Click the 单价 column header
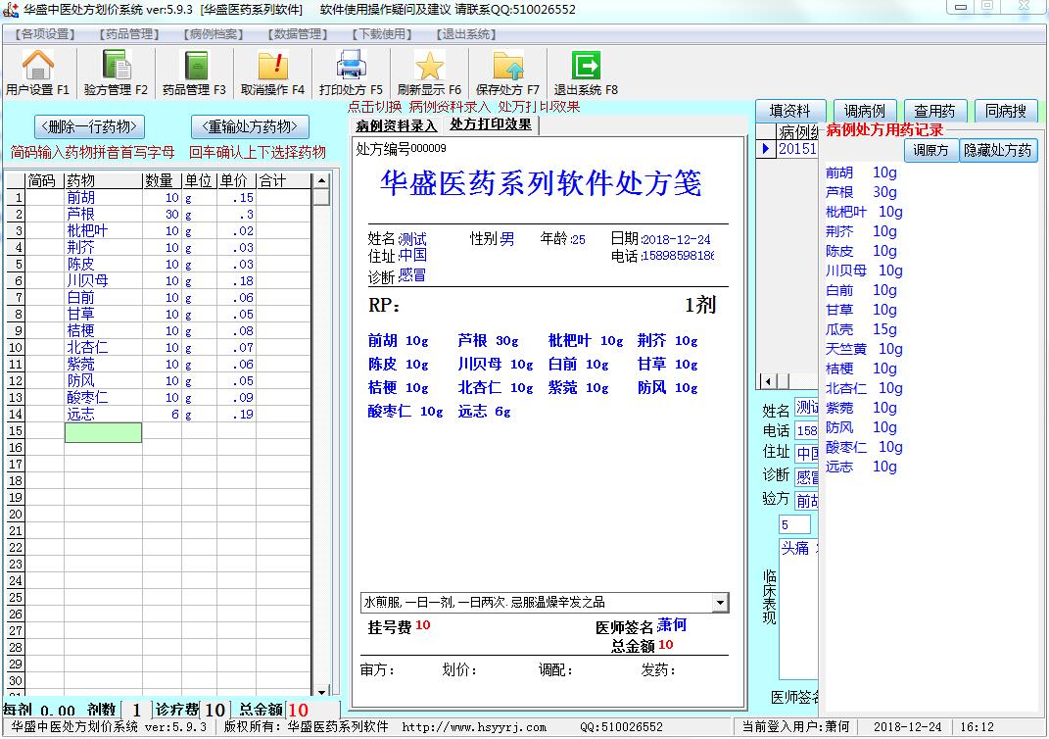 [236, 180]
